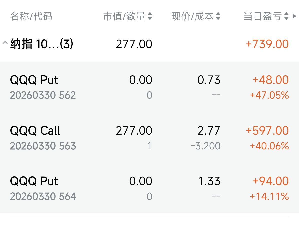Open the QQQ Put 562 position
The height and width of the screenshot is (232, 299).
coord(34,80)
